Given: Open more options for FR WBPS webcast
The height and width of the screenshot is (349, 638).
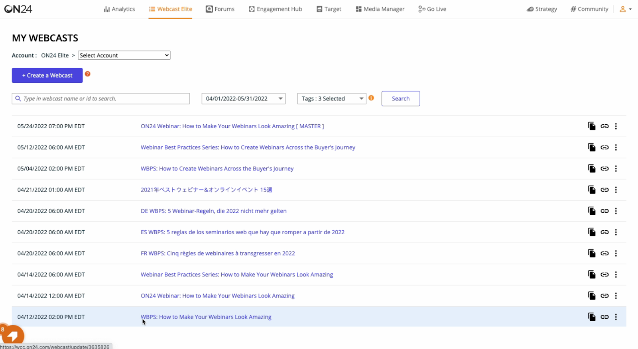Looking at the screenshot, I should click(616, 253).
